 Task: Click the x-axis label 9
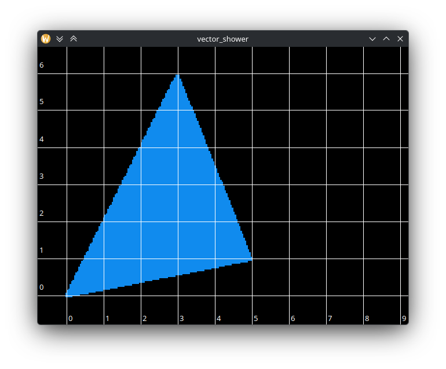404,319
